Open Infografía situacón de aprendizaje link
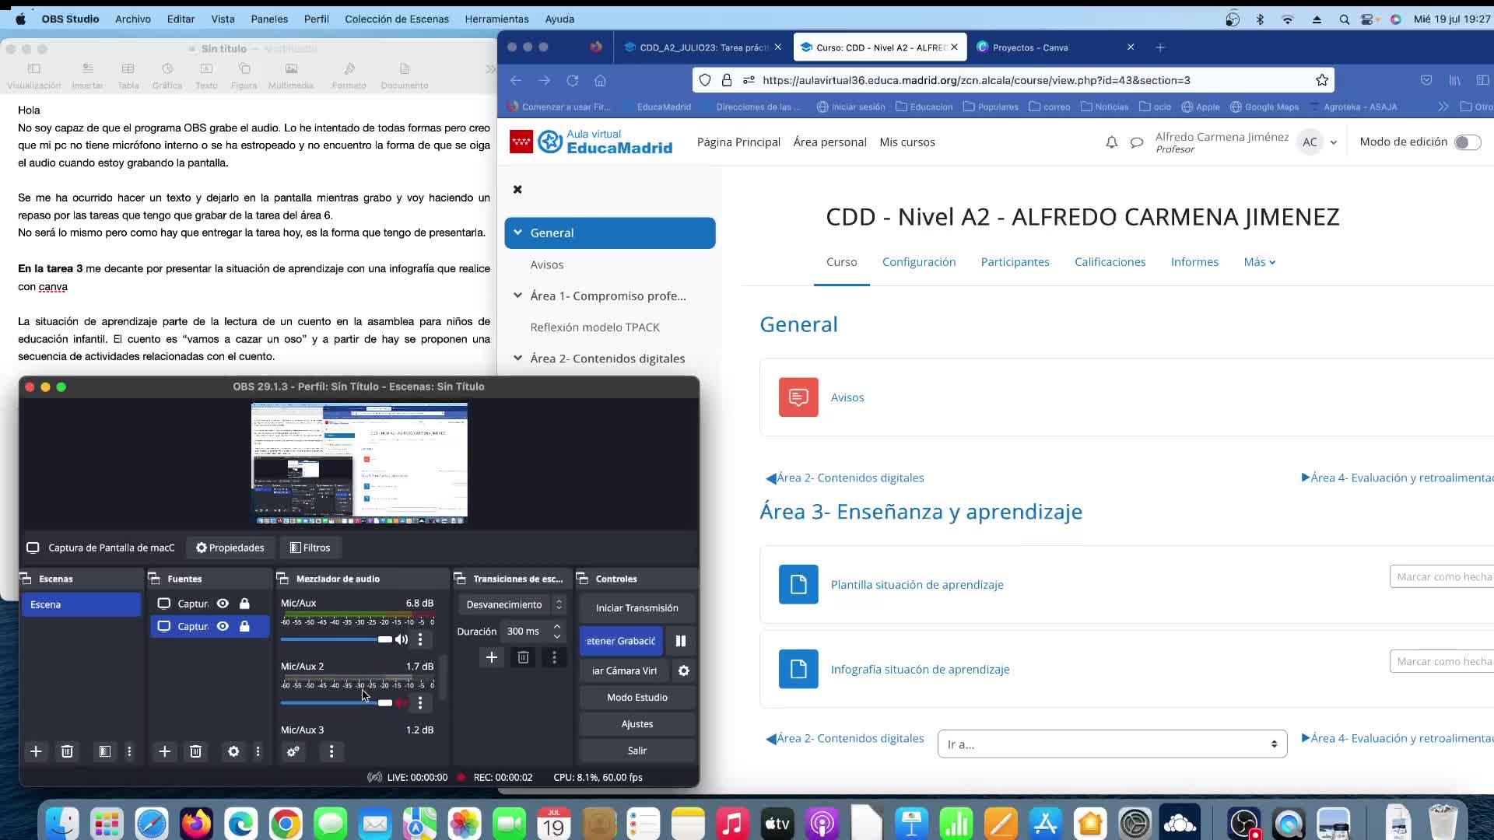Viewport: 1494px width, 840px height. pos(920,669)
